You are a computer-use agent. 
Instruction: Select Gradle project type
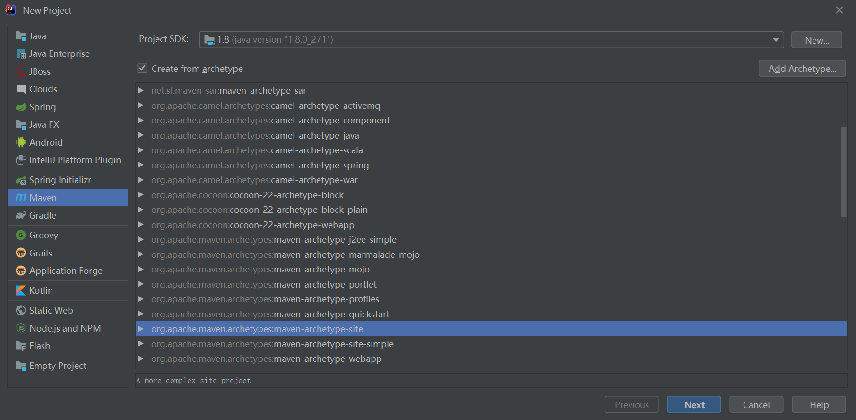point(68,216)
